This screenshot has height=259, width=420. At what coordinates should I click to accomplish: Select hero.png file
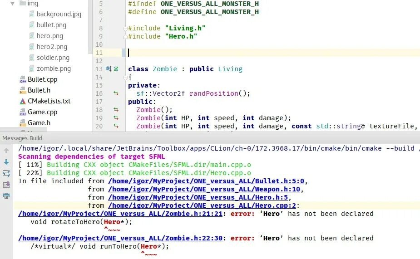(50, 36)
